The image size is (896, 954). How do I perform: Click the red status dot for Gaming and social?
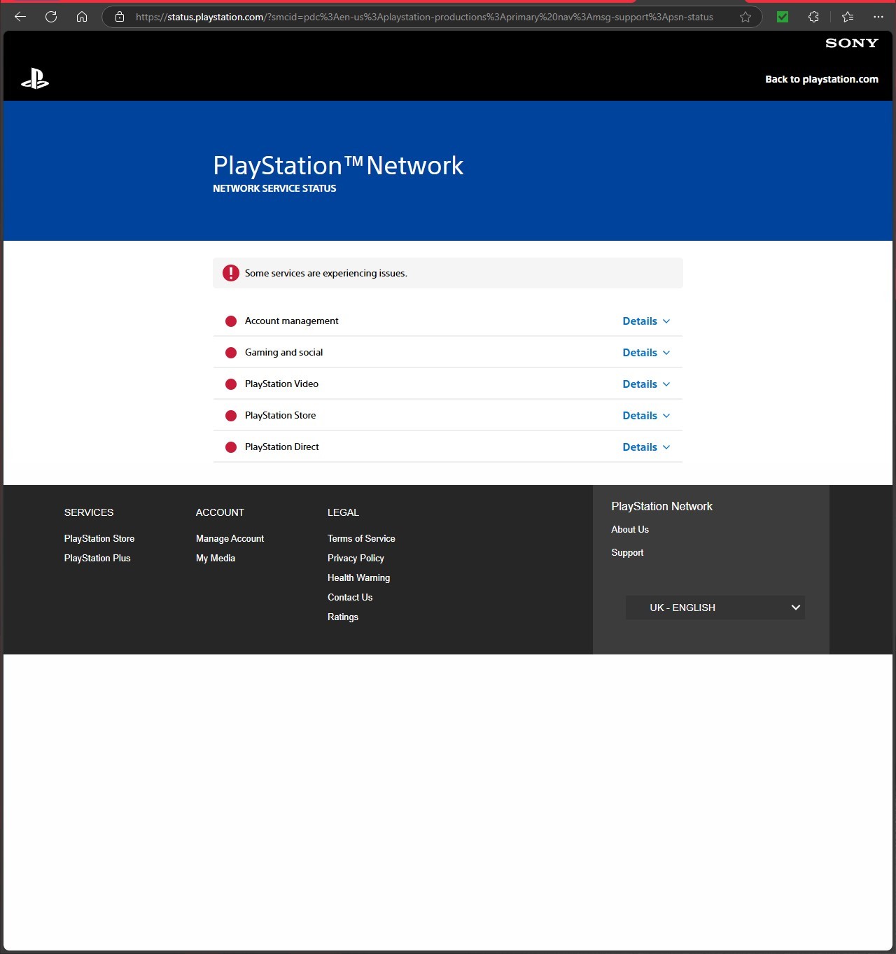tap(231, 353)
